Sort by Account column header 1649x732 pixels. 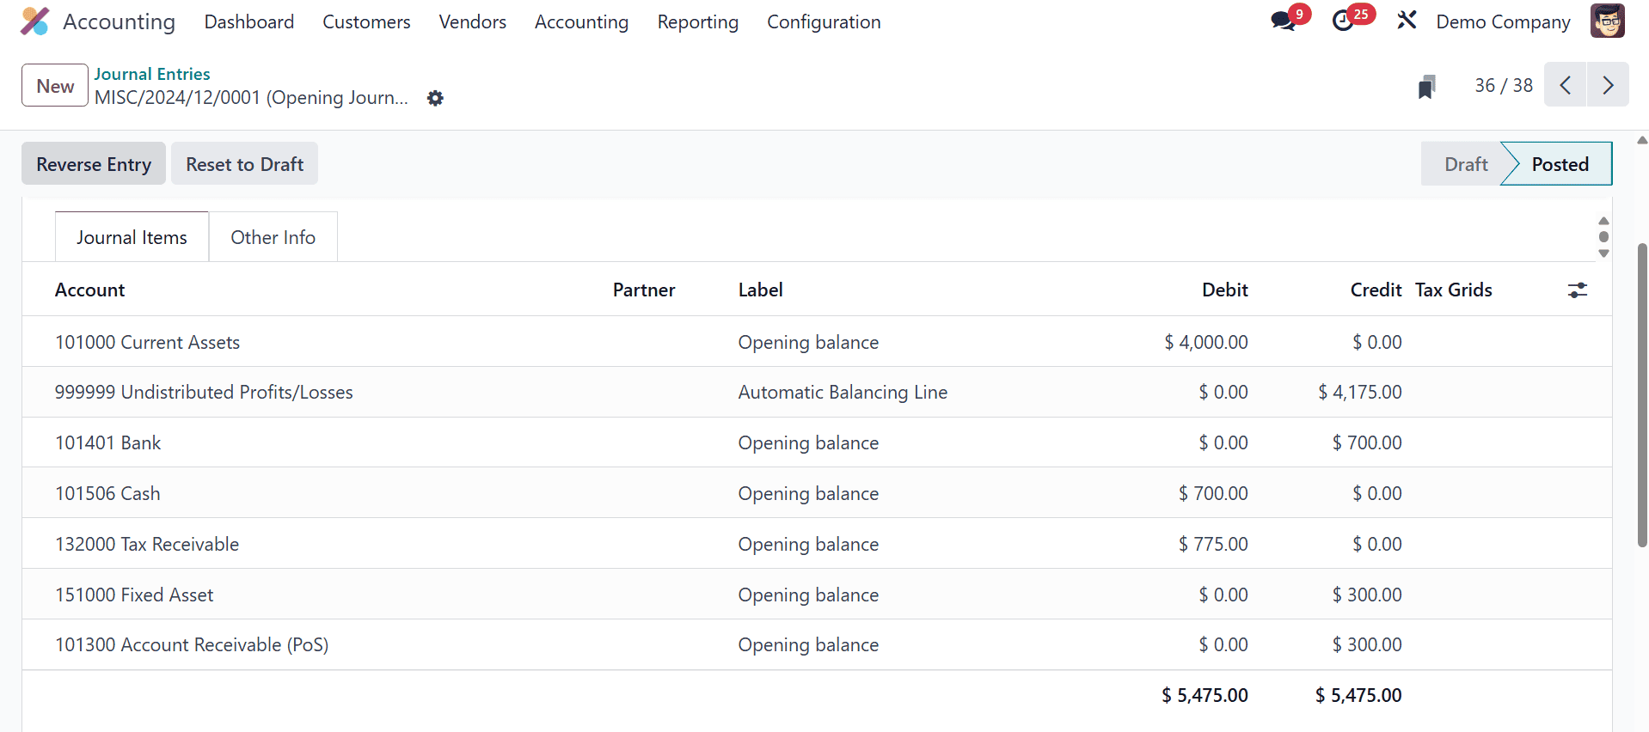(x=90, y=290)
